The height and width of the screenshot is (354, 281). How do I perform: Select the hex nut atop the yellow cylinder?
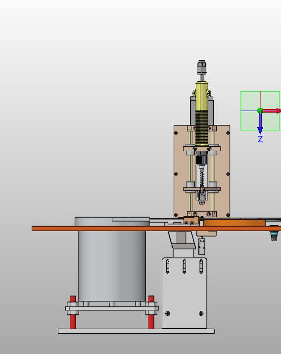pyautogui.click(x=202, y=66)
